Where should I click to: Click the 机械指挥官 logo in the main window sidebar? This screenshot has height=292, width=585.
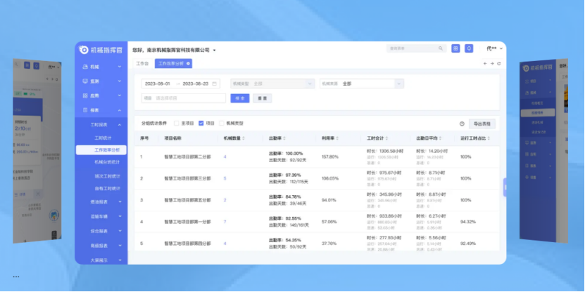[x=101, y=50]
